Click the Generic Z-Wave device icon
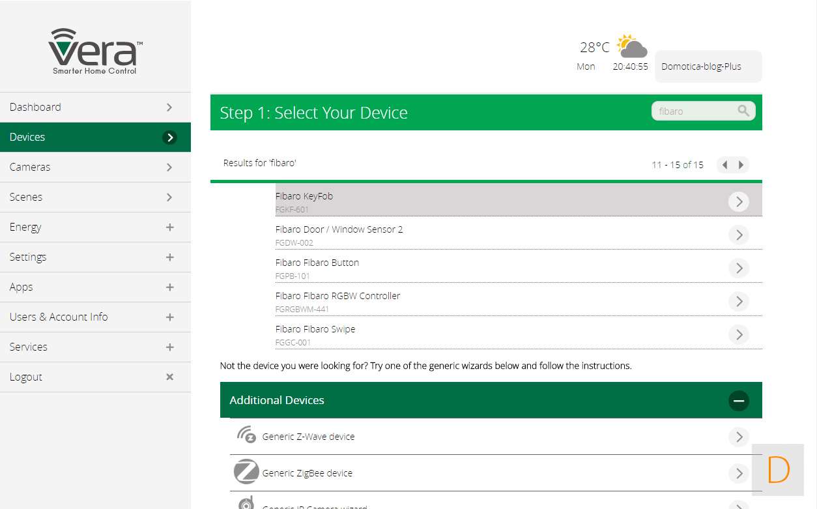Image resolution: width=817 pixels, height=509 pixels. [246, 435]
